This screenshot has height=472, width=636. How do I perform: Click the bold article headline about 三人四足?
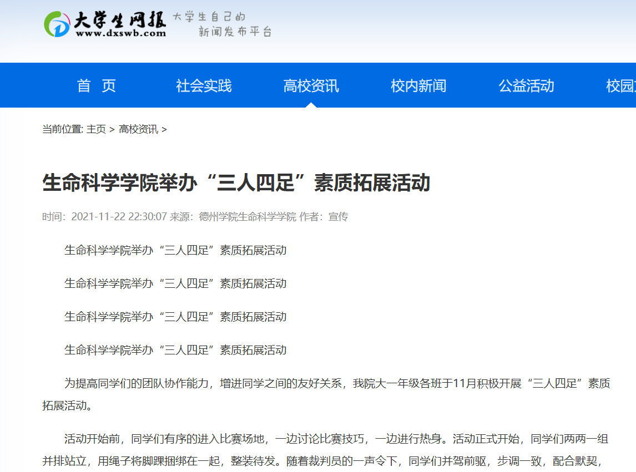coord(236,183)
